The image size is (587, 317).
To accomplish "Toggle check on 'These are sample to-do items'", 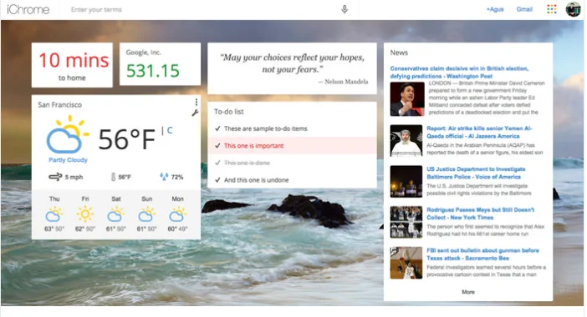I will tap(217, 128).
